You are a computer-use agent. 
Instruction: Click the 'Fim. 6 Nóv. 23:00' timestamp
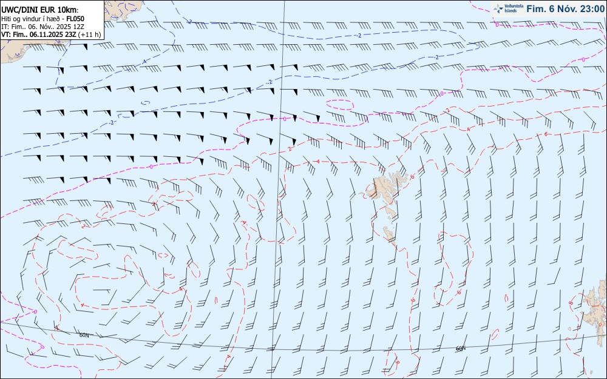click(566, 8)
